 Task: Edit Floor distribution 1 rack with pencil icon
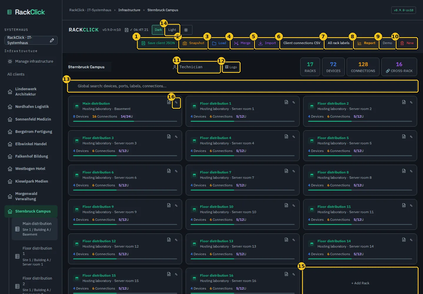294,102
